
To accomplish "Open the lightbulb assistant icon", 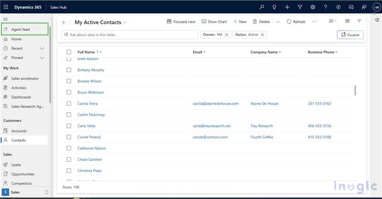I will point(274,7).
